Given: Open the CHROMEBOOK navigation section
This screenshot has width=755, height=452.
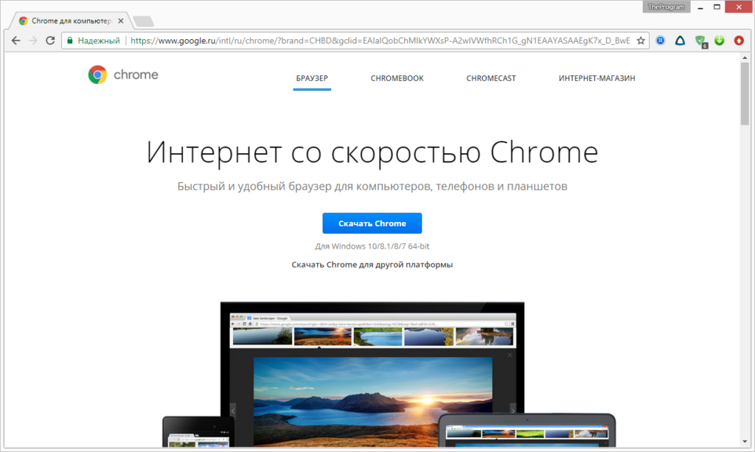Looking at the screenshot, I should click(x=397, y=78).
